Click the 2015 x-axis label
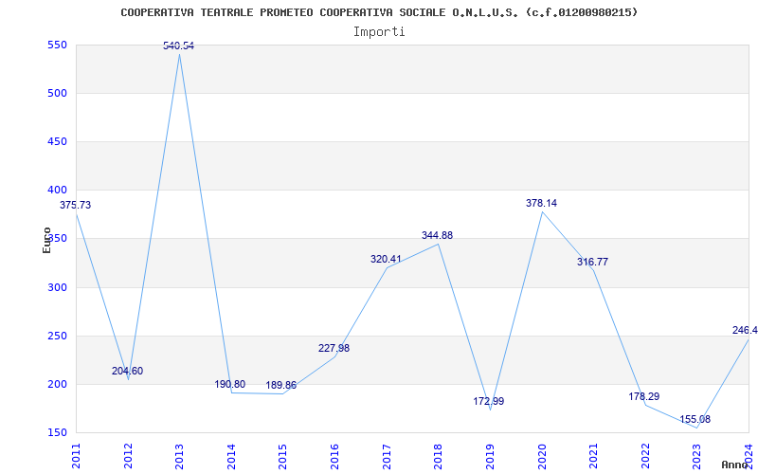This screenshot has height=474, width=758. coord(282,456)
